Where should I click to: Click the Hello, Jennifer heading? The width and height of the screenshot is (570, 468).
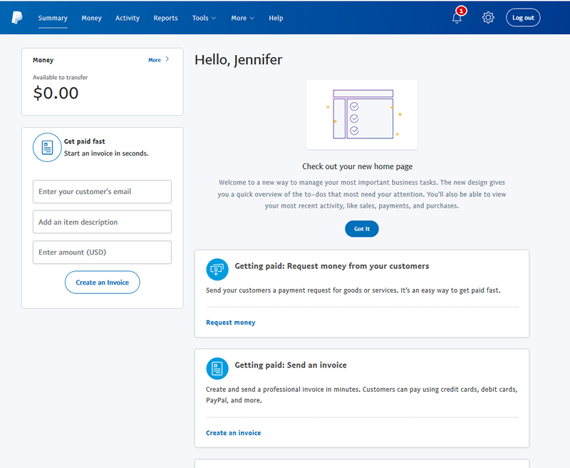coord(238,60)
